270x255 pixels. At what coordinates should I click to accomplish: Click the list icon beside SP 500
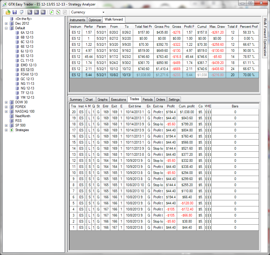12,125
